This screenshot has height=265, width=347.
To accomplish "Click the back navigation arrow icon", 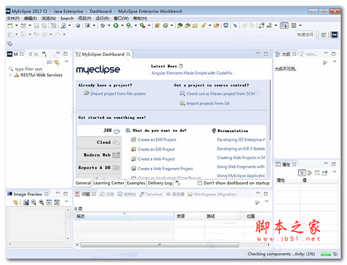I will [x=44, y=35].
